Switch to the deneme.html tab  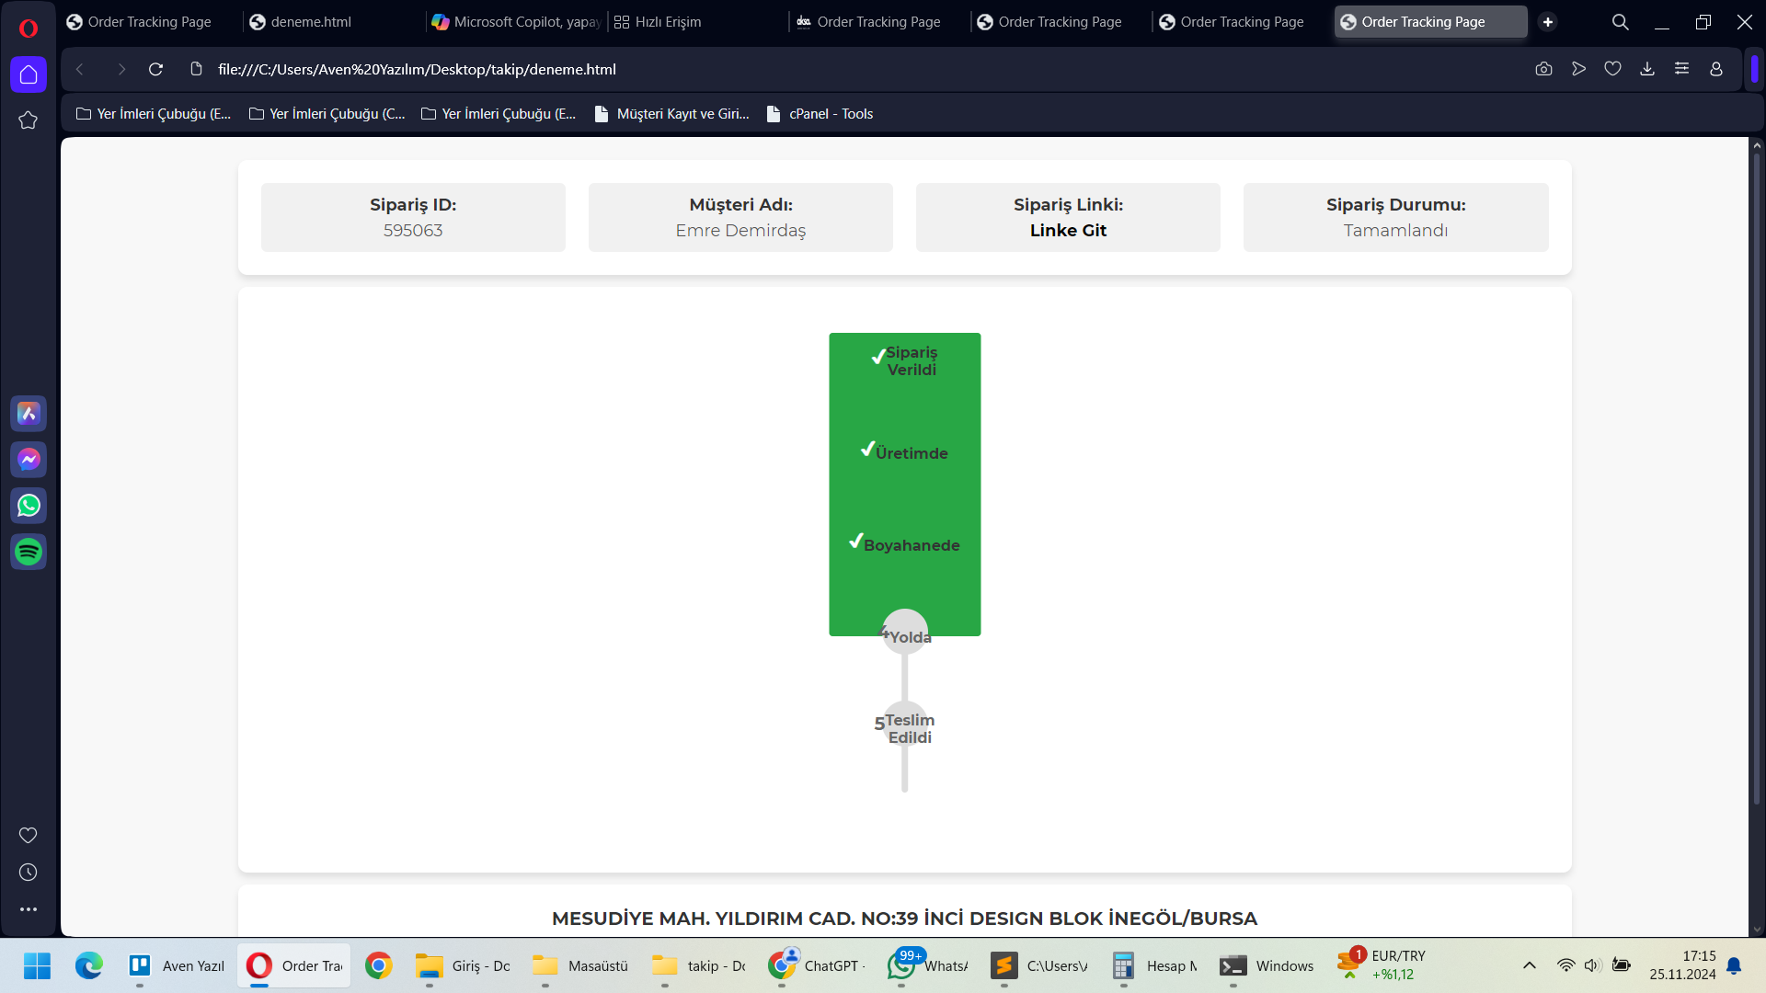point(311,22)
